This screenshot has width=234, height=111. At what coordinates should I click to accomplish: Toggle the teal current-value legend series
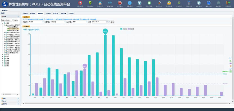(x=123, y=29)
